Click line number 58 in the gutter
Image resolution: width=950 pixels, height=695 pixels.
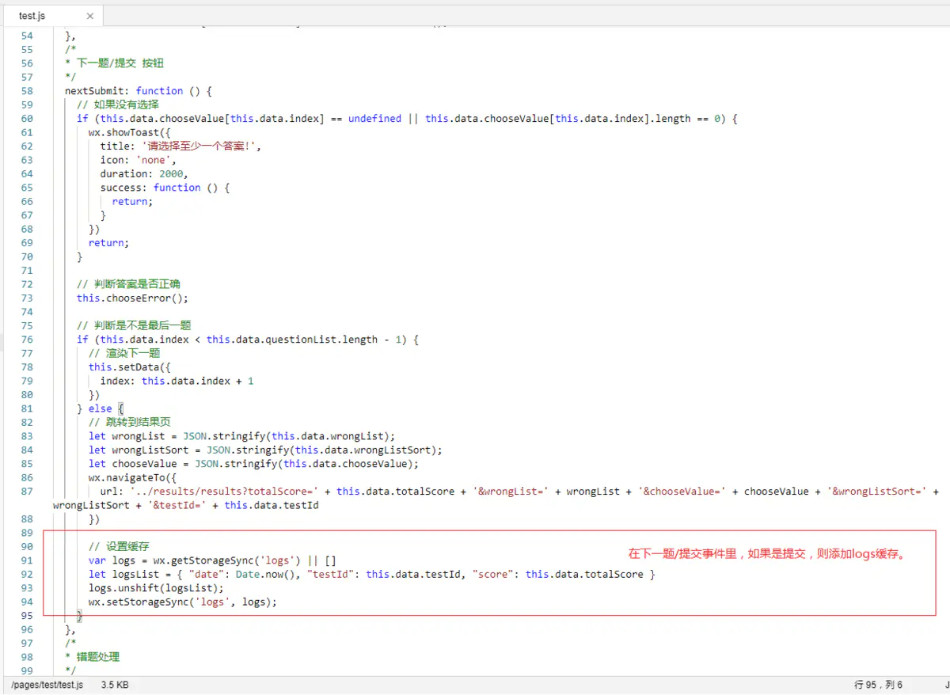(26, 91)
